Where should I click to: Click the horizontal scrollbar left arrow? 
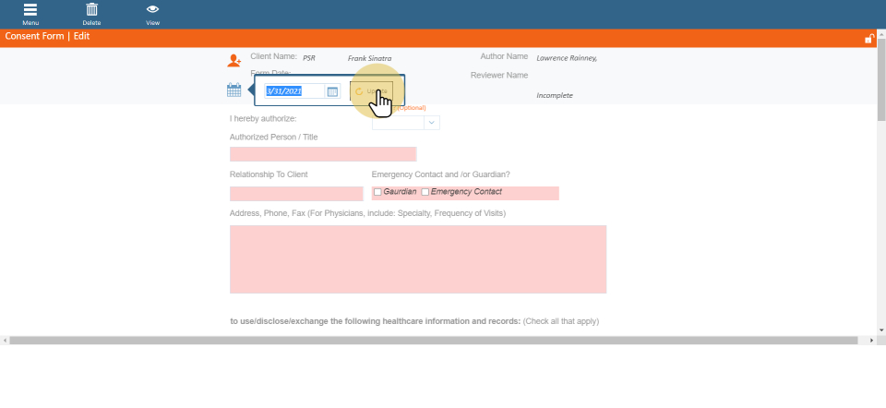click(x=6, y=341)
